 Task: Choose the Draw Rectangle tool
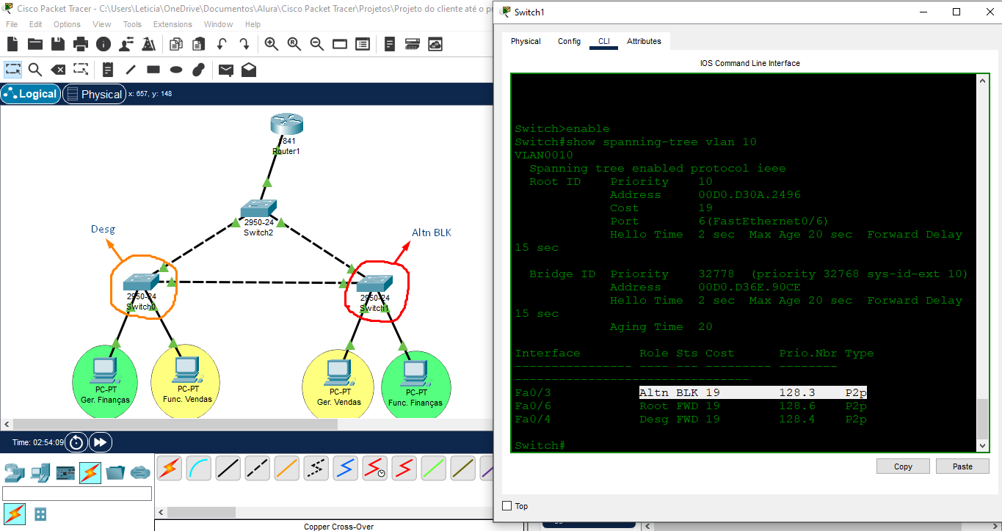tap(153, 70)
